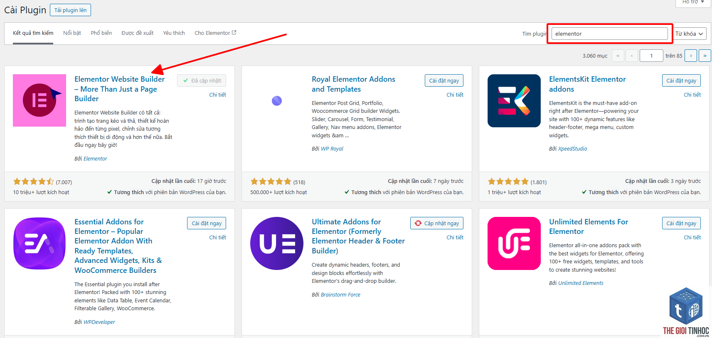Jump to the last results page

[705, 56]
